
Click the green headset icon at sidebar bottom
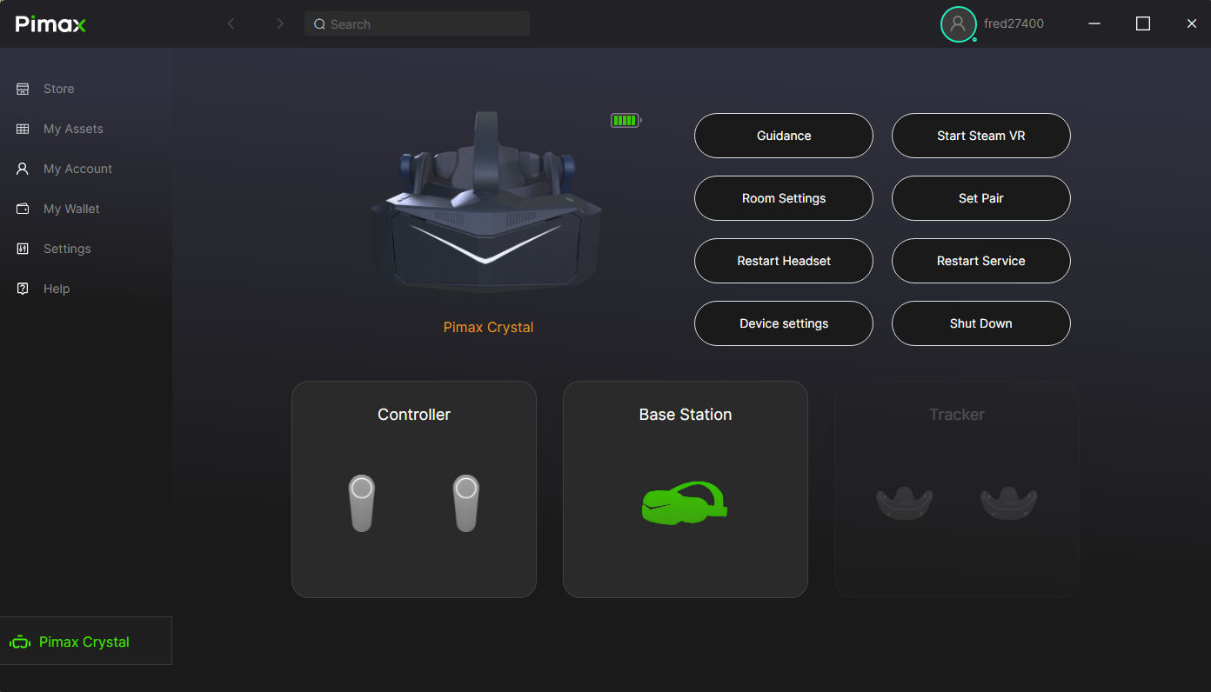(x=20, y=642)
